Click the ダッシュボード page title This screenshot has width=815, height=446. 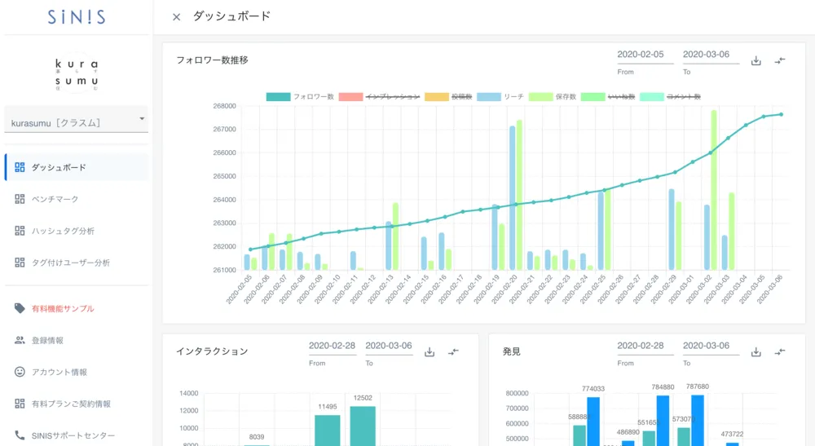click(x=231, y=16)
